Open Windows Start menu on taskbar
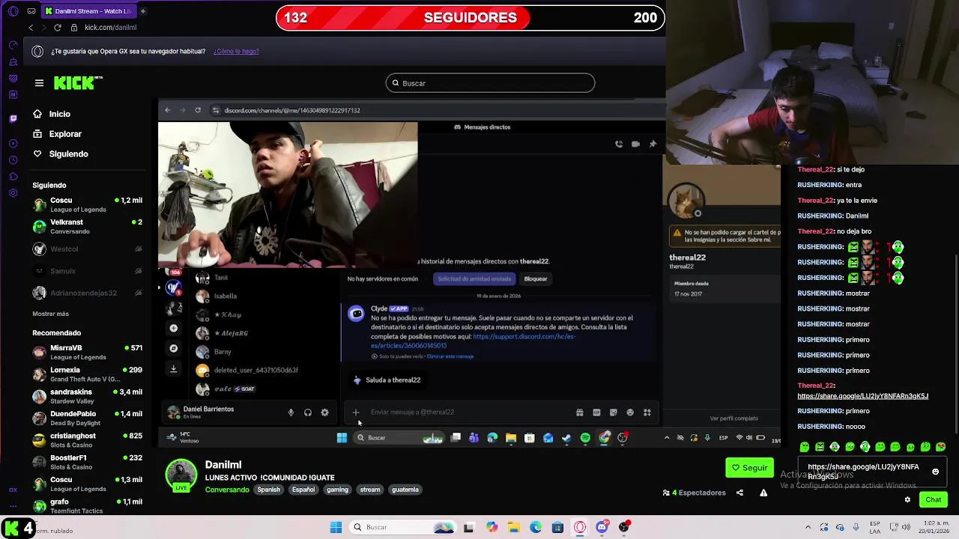Screen dimensions: 959x539 (x=336, y=527)
